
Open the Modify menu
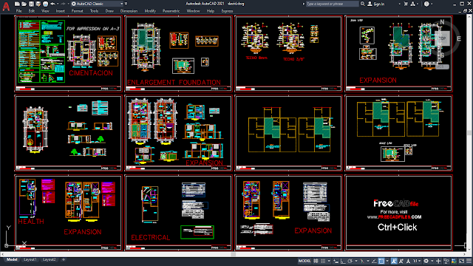coord(150,11)
